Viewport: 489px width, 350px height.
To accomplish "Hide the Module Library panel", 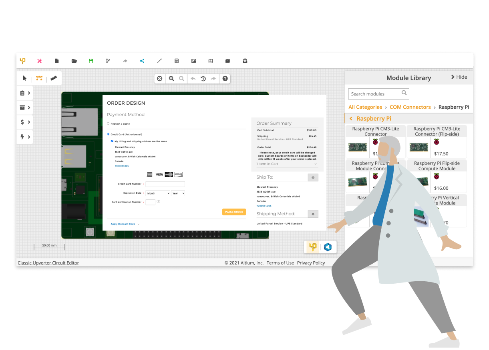I will click(459, 77).
